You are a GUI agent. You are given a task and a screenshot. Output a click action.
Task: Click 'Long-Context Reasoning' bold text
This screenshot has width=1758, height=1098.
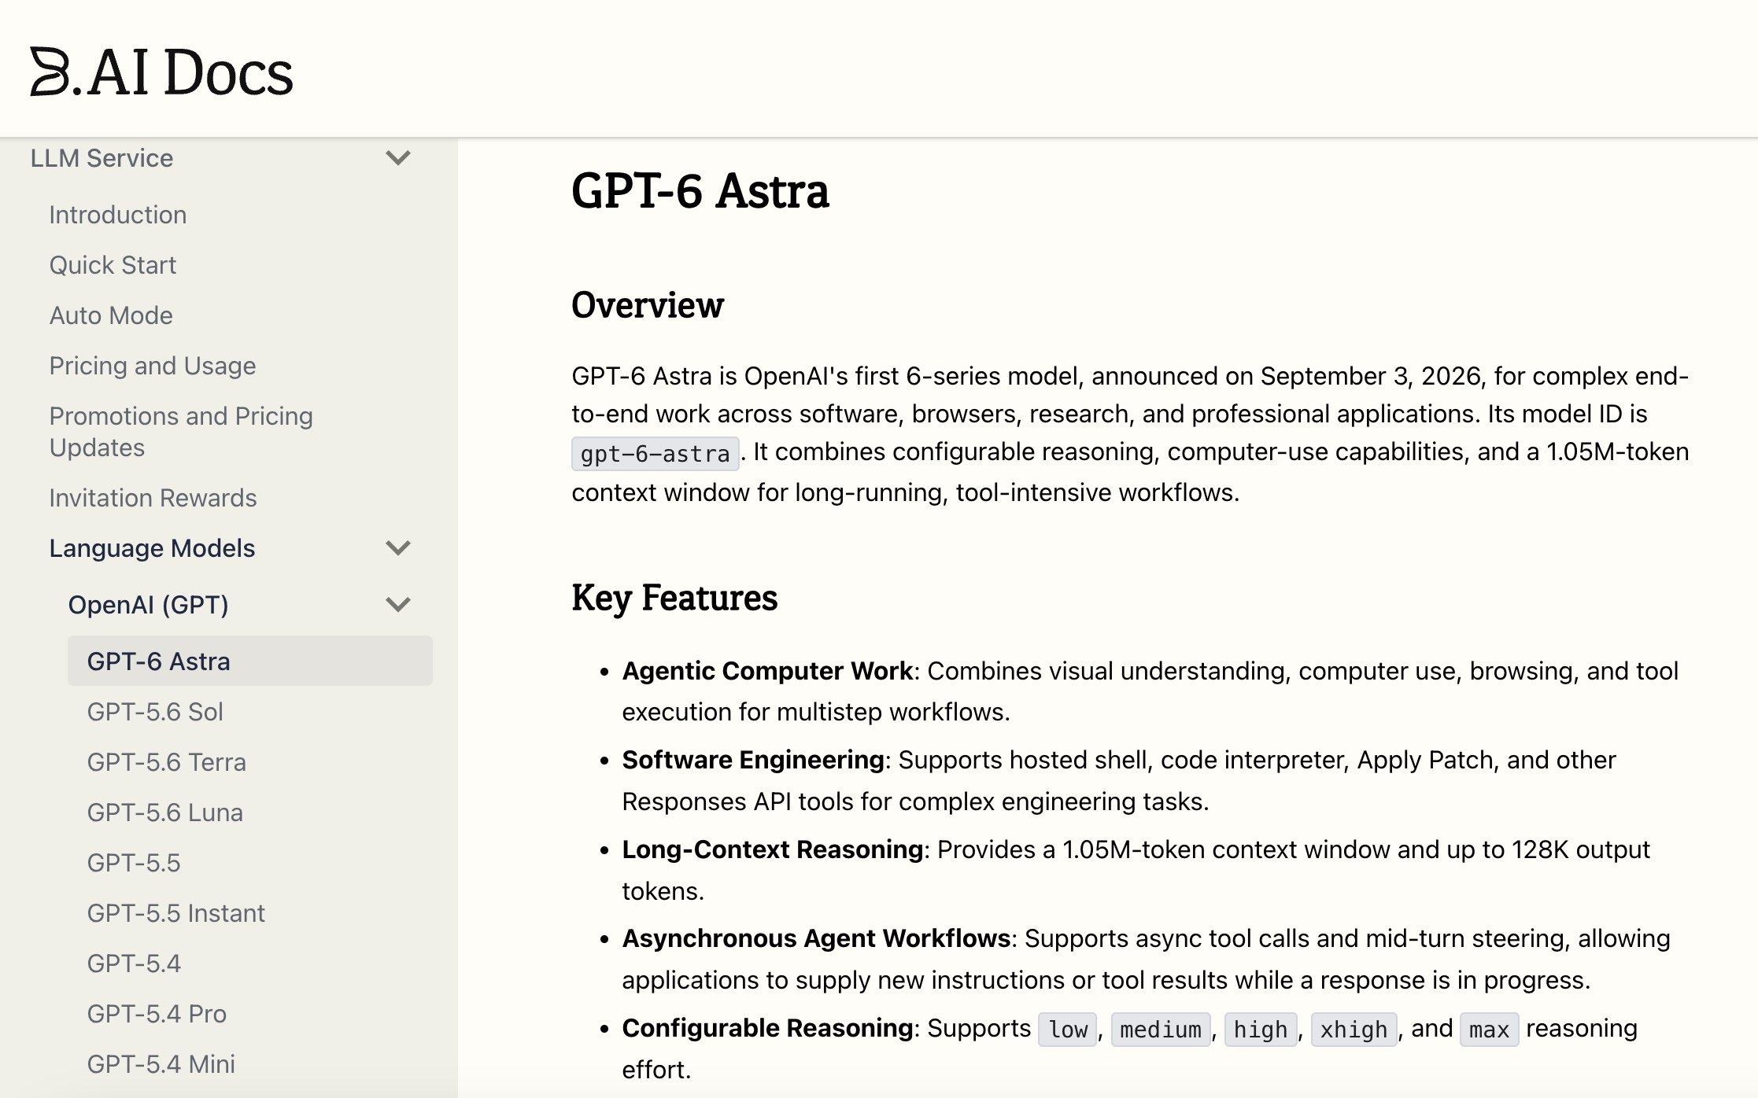click(772, 849)
